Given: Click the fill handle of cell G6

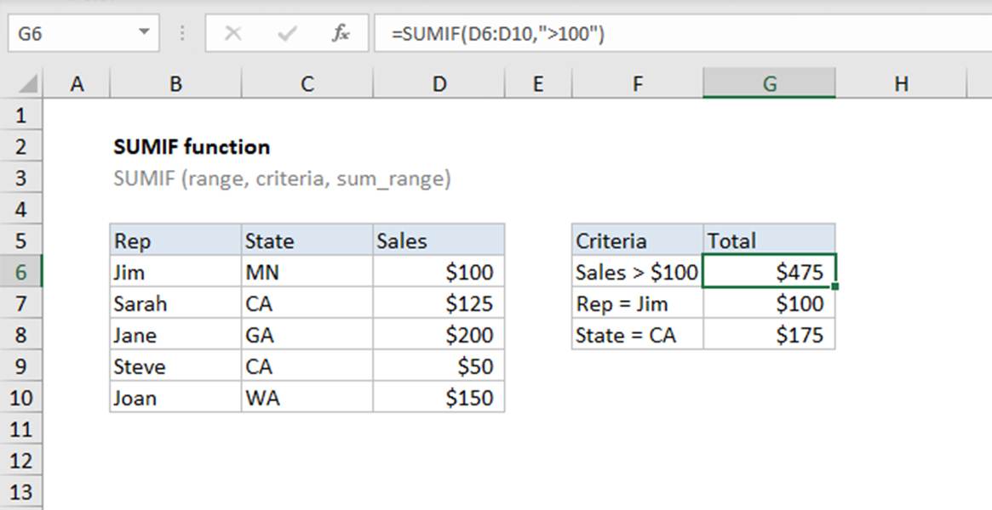Looking at the screenshot, I should pos(835,287).
